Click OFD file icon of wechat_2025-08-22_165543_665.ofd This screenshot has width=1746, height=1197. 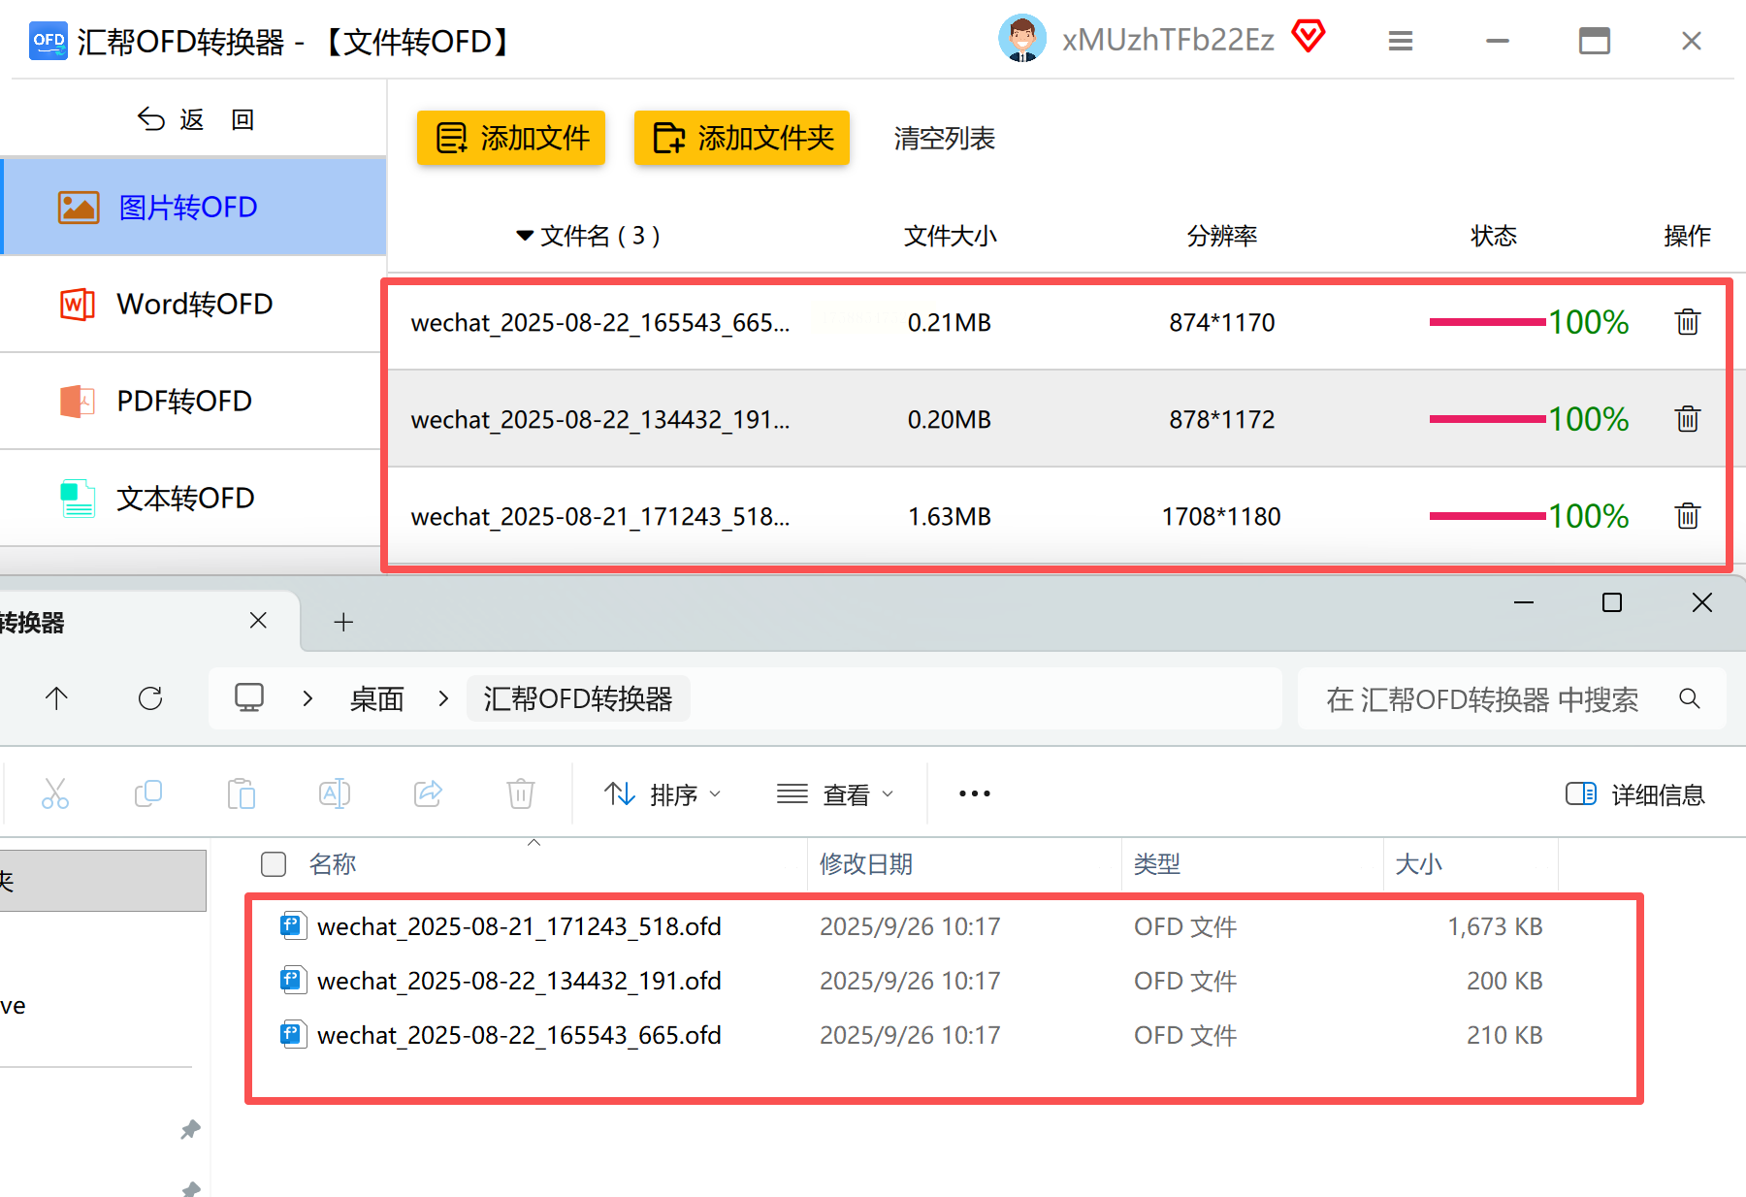point(293,1035)
